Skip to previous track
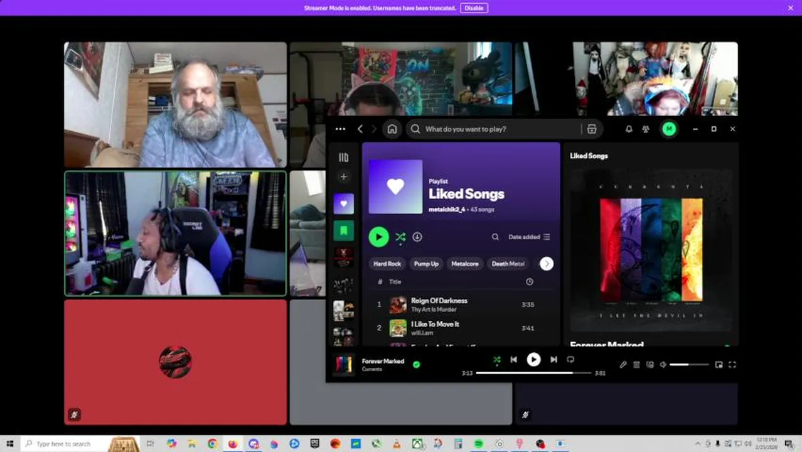Image resolution: width=802 pixels, height=452 pixels. click(513, 360)
